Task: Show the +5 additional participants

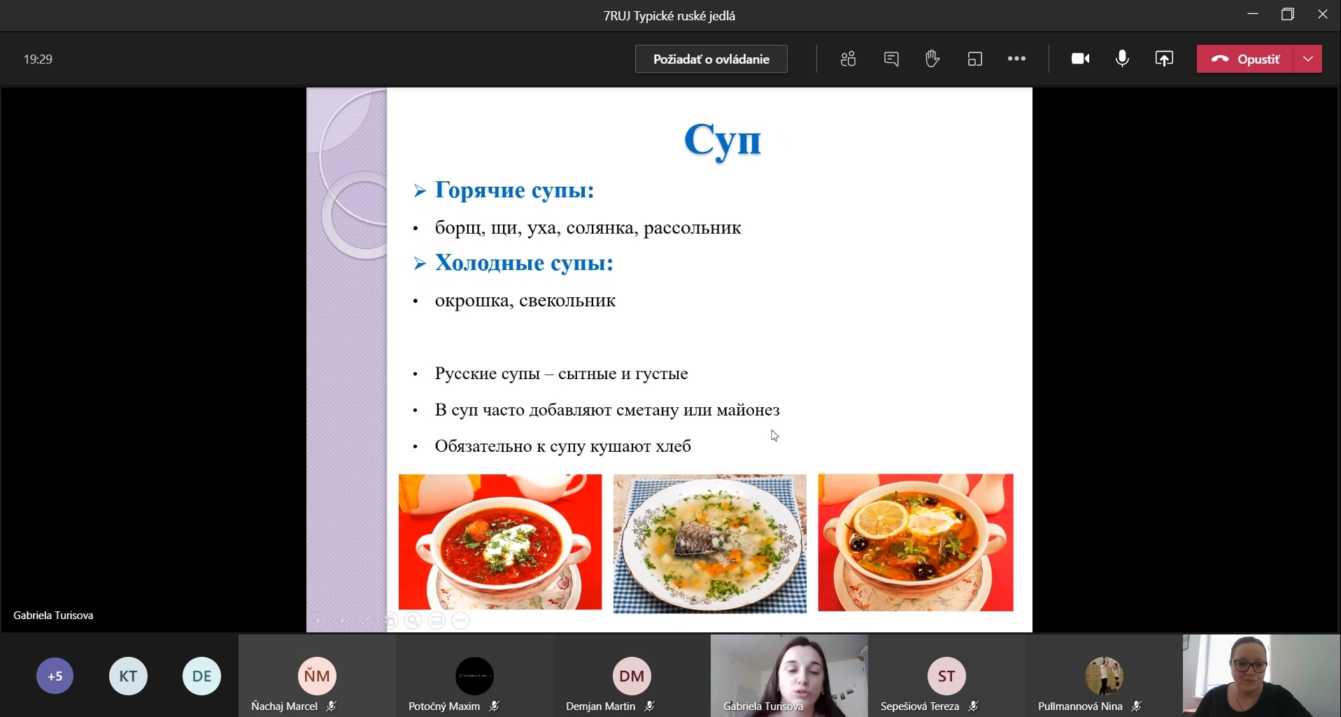Action: tap(55, 676)
